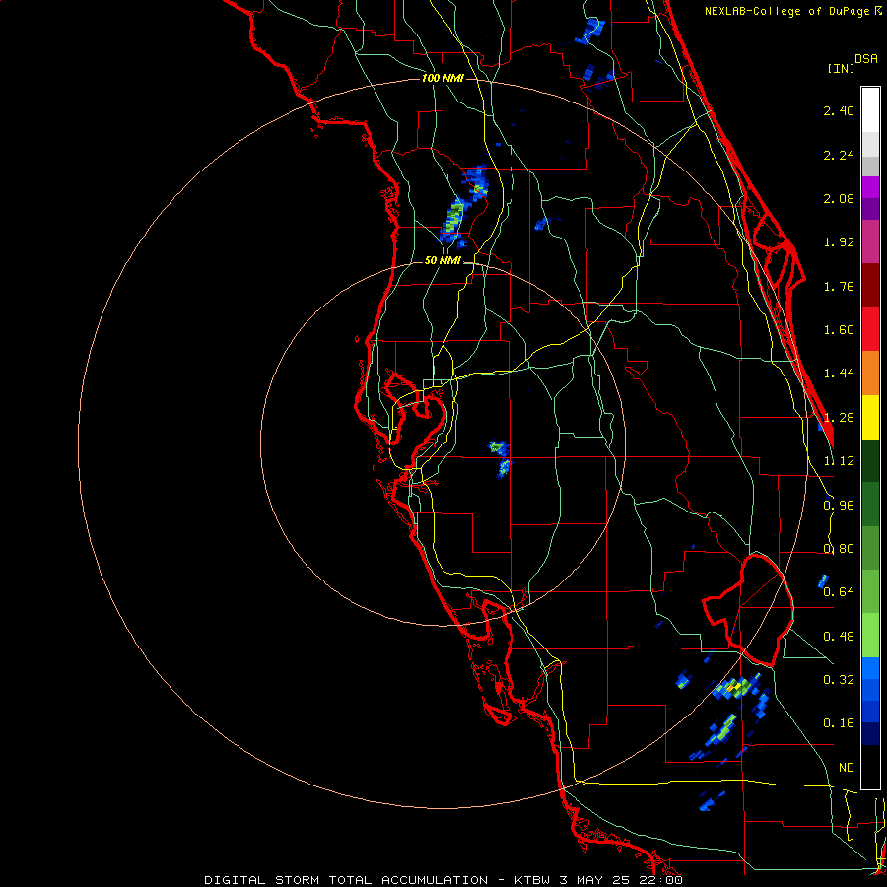Select the 0.32 legend value
887x887 pixels.
[x=839, y=679]
